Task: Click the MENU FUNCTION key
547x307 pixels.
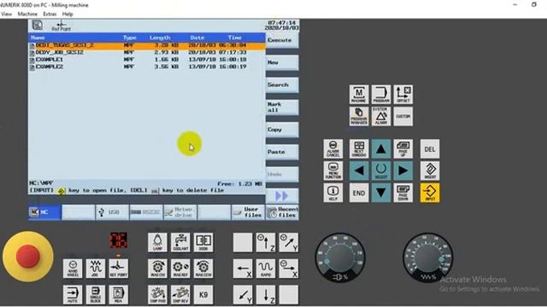Action: 332,171
